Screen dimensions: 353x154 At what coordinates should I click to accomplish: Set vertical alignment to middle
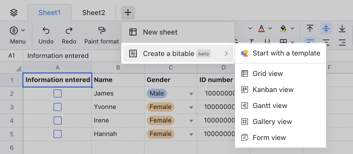tap(326, 28)
